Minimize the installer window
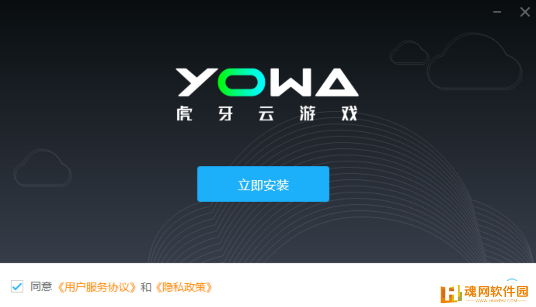The width and height of the screenshot is (536, 307). pos(497,12)
